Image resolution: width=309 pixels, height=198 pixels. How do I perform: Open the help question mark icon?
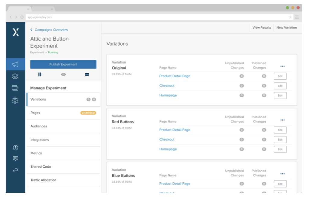(x=15, y=148)
